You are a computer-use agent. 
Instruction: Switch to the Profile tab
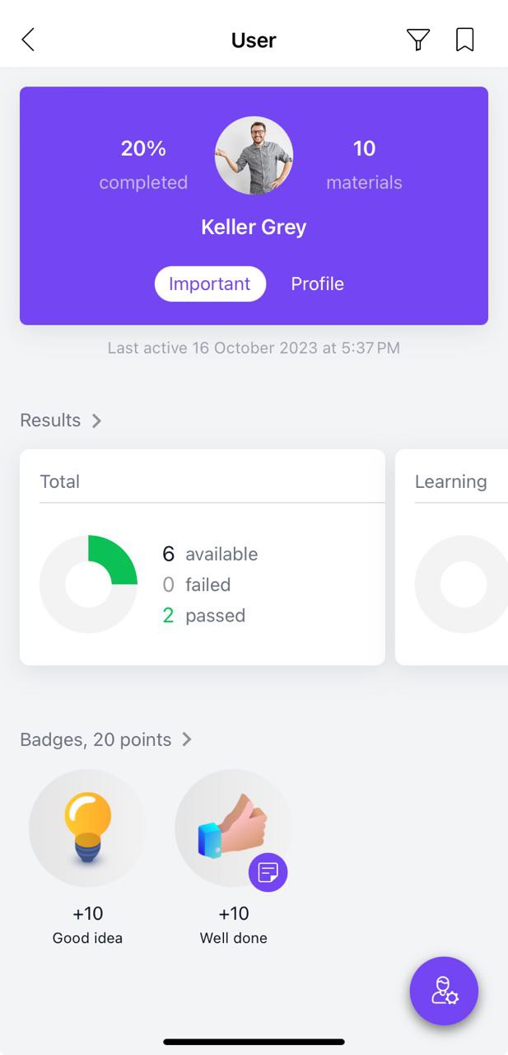click(318, 284)
